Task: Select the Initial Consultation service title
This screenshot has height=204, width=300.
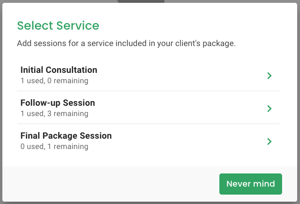Action: (59, 70)
